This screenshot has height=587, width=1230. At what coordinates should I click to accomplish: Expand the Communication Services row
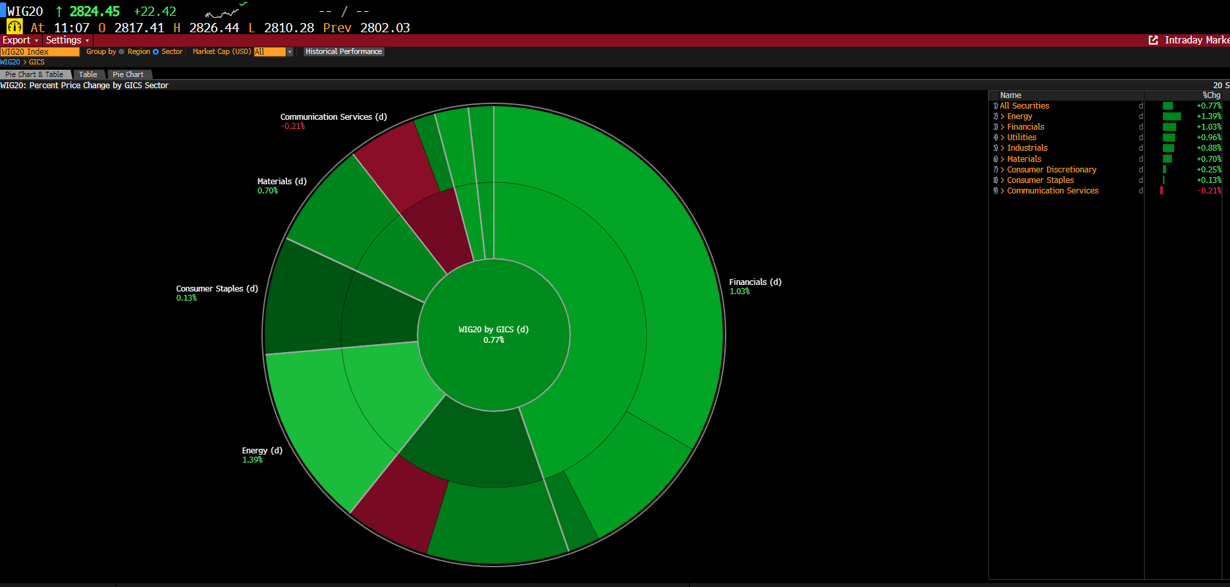(x=1003, y=191)
